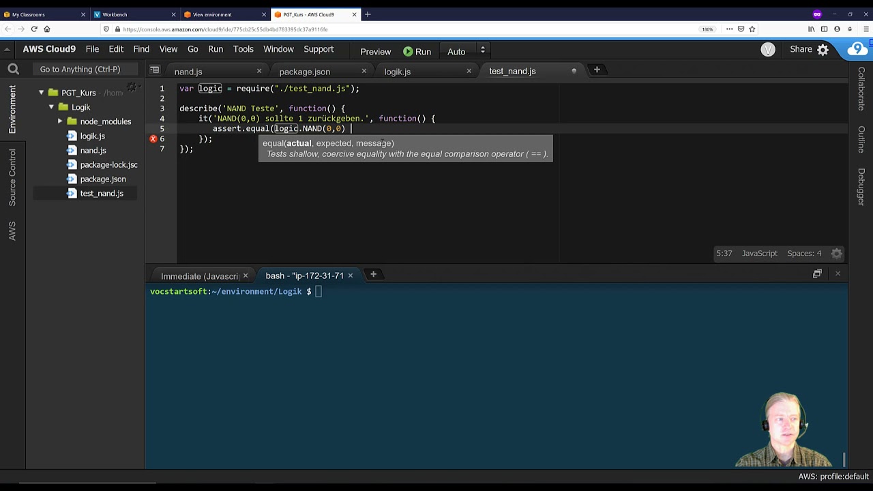The width and height of the screenshot is (873, 491).
Task: Close the logik.js tab
Action: click(x=469, y=71)
